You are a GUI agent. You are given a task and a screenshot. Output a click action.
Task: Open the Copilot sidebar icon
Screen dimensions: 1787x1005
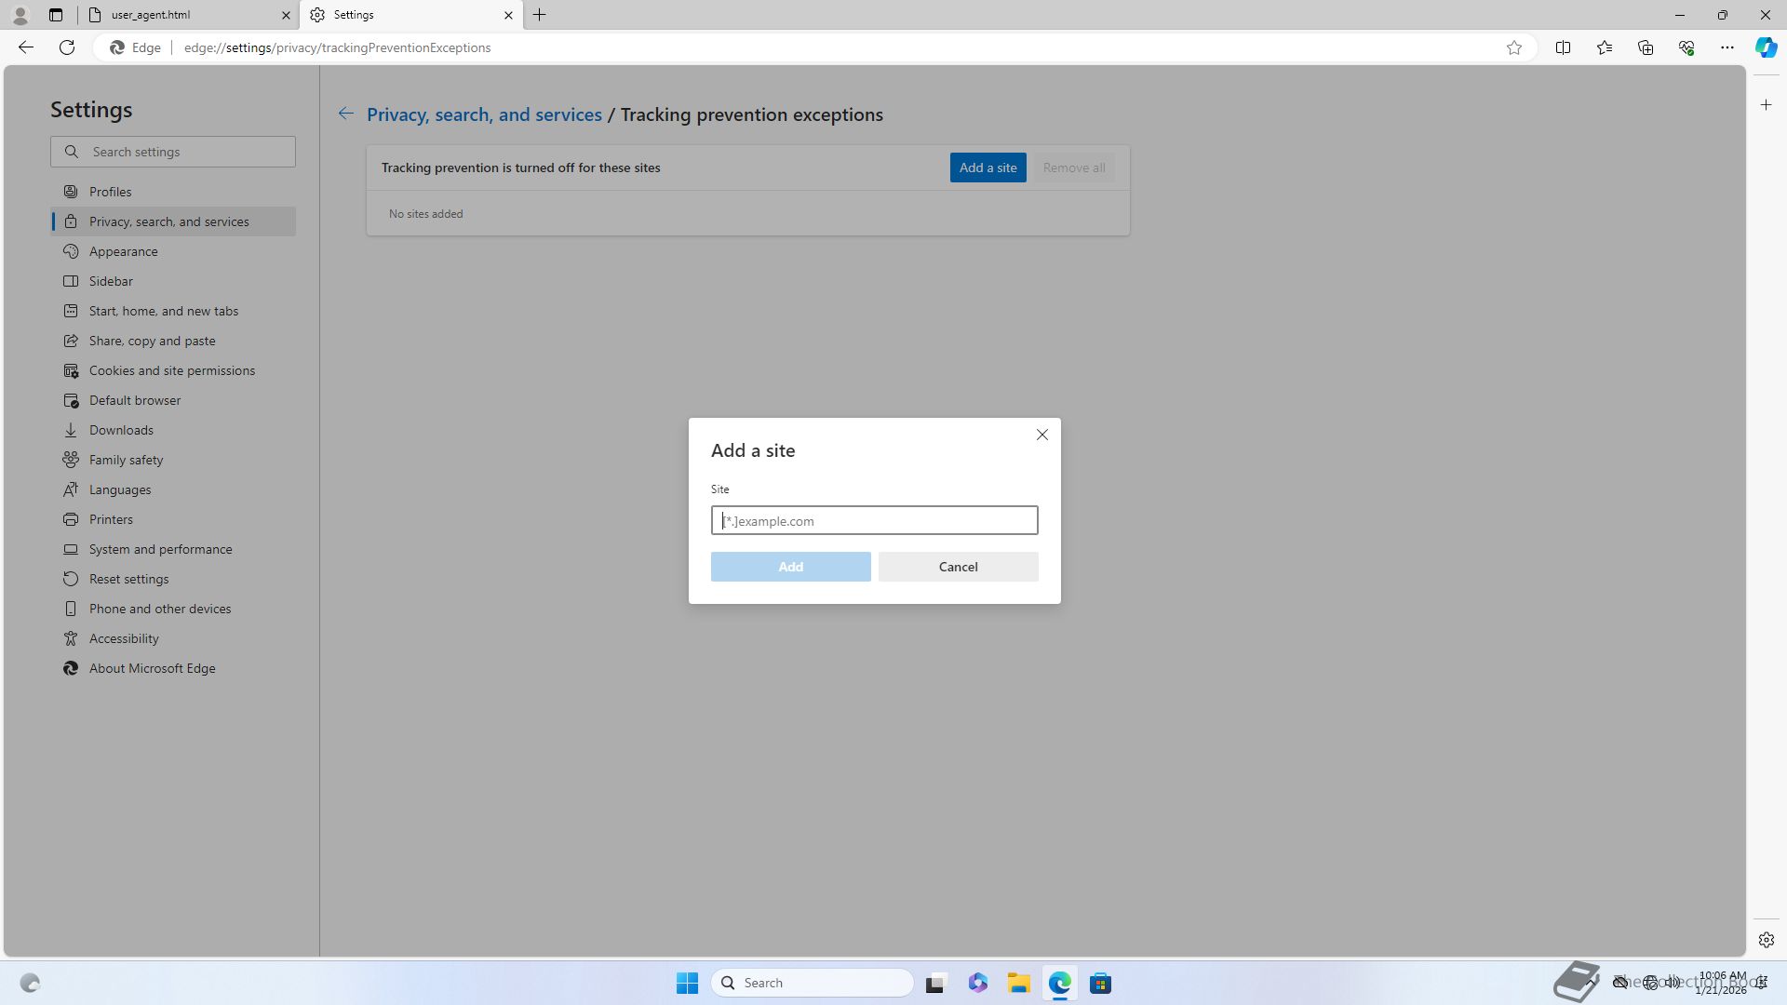1766,47
